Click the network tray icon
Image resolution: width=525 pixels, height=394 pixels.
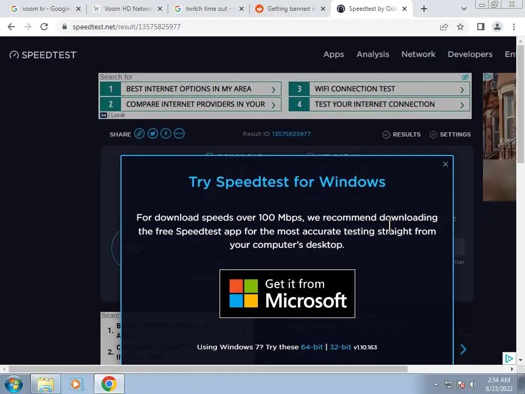click(448, 384)
